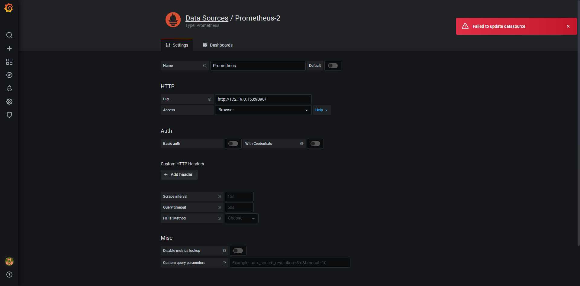The image size is (580, 286).
Task: Click the Scrape interval input field
Action: [x=239, y=197]
